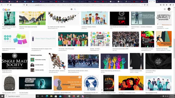Click the blue magnifier search icon
Image resolution: width=175 pixels, height=98 pixels.
coord(75,9)
